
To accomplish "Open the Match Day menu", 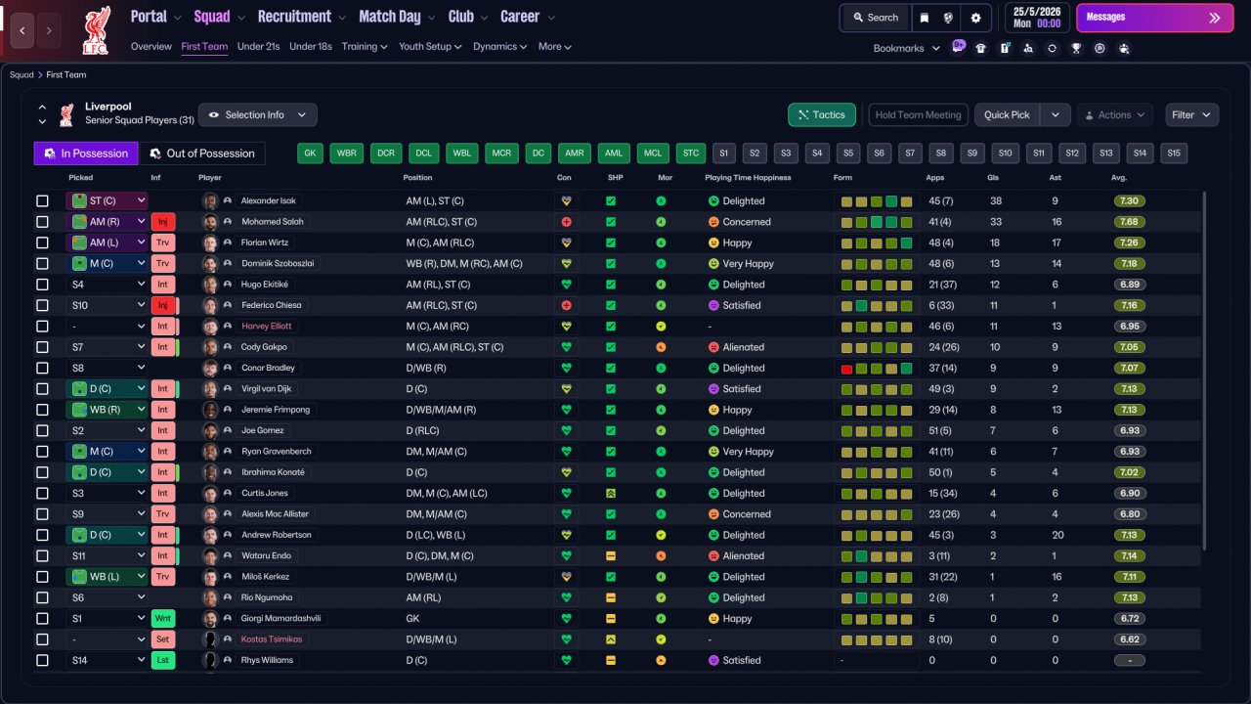I will pos(398,17).
